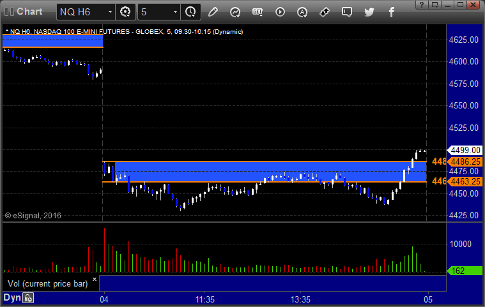
Task: Select the pencil drawing tools icon
Action: pos(213,12)
